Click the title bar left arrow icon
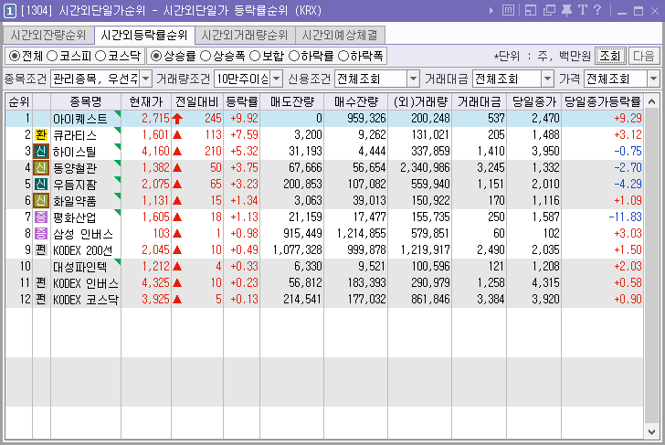Image resolution: width=665 pixels, height=445 pixels. 491,11
